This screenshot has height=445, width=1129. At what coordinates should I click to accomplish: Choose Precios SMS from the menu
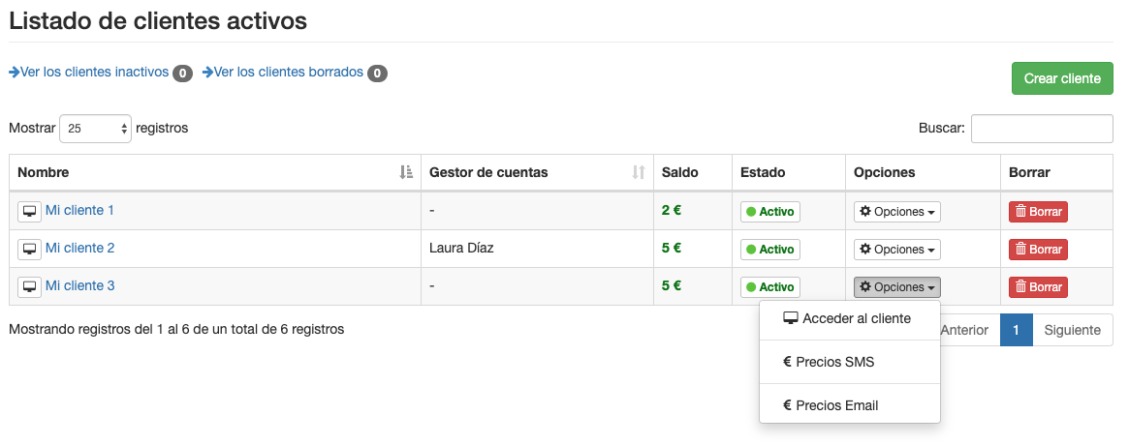(x=834, y=362)
